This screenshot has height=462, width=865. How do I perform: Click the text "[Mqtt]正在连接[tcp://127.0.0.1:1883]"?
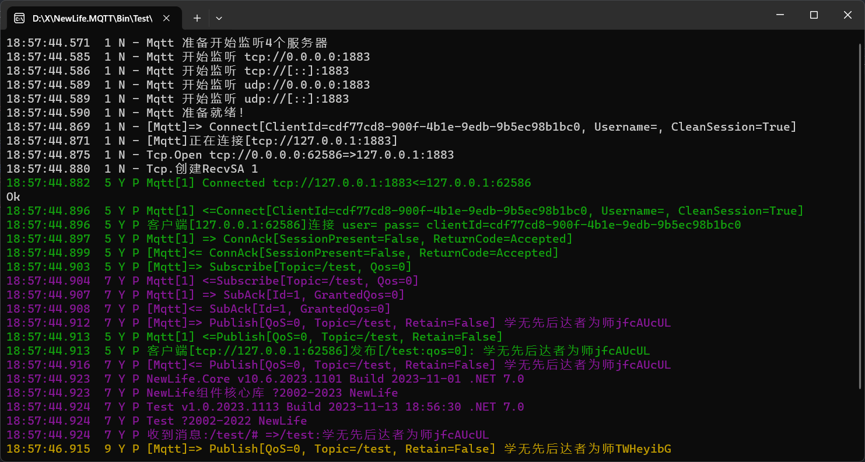[x=272, y=141]
